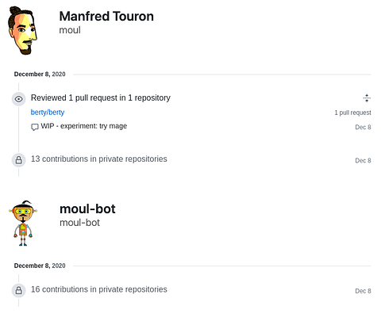
Task: Click 13 contributions in private repositories text
Action: [99, 159]
